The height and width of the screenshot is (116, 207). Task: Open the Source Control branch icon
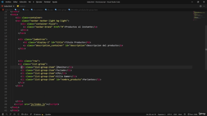11,114
